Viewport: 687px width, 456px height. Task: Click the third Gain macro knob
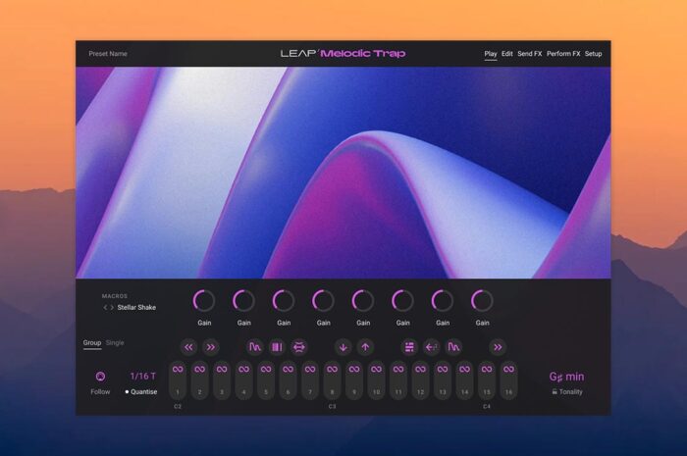pyautogui.click(x=284, y=301)
